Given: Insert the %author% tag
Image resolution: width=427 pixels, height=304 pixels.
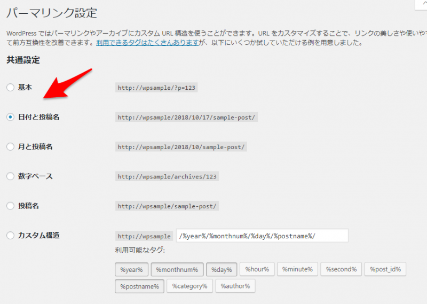Looking at the screenshot, I should [x=235, y=286].
